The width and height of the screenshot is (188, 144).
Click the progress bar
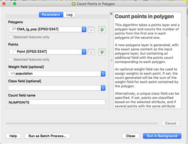(x=82, y=123)
